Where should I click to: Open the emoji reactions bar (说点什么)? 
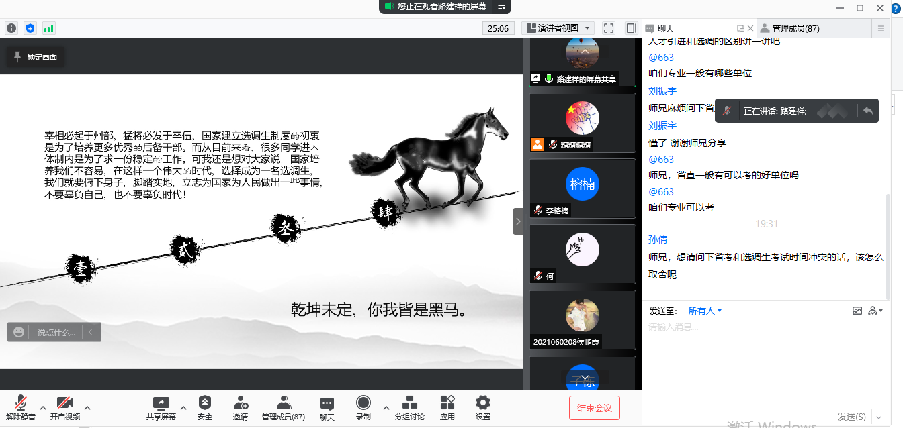(18, 332)
